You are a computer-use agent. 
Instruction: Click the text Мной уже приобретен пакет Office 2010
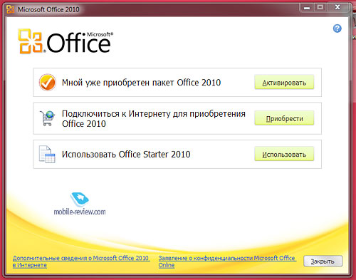(x=142, y=83)
